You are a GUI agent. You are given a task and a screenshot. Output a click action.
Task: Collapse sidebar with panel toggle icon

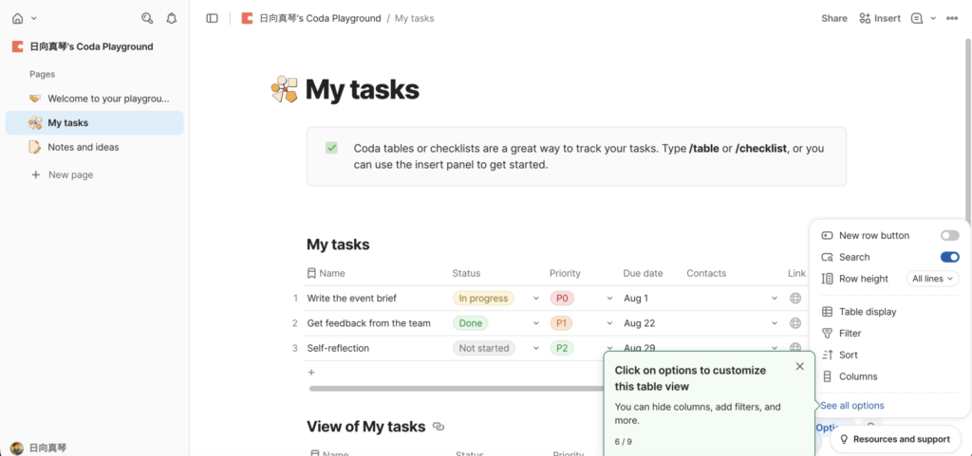(212, 18)
